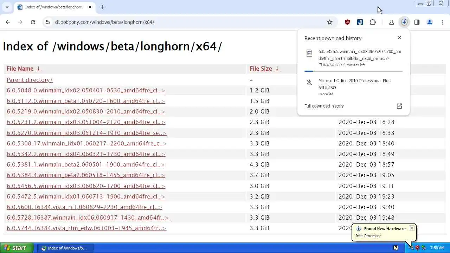The width and height of the screenshot is (450, 253).
Task: Sort by File Name column header
Action: (x=20, y=69)
